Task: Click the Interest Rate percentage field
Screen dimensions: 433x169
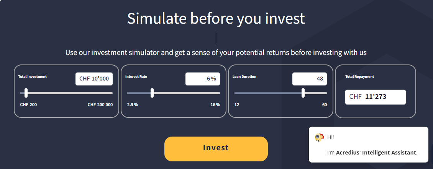Action: coord(202,79)
